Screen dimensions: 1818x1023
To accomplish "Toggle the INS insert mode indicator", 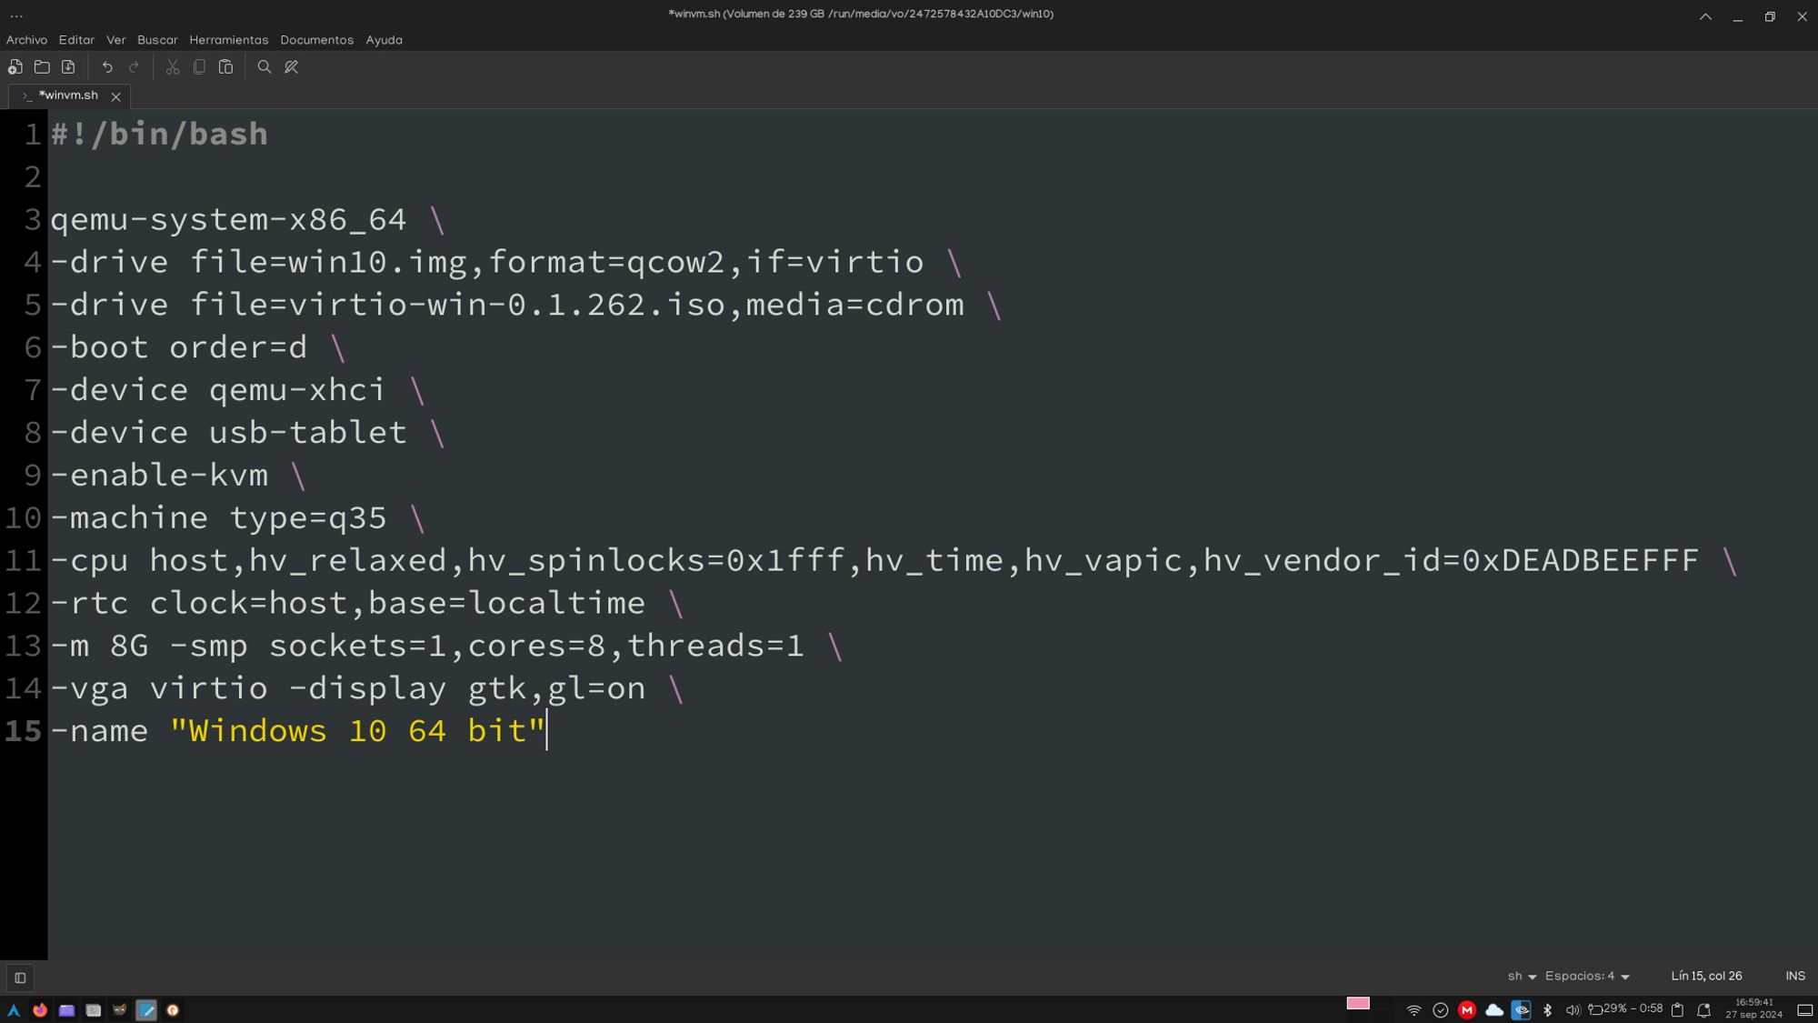I will point(1795,977).
